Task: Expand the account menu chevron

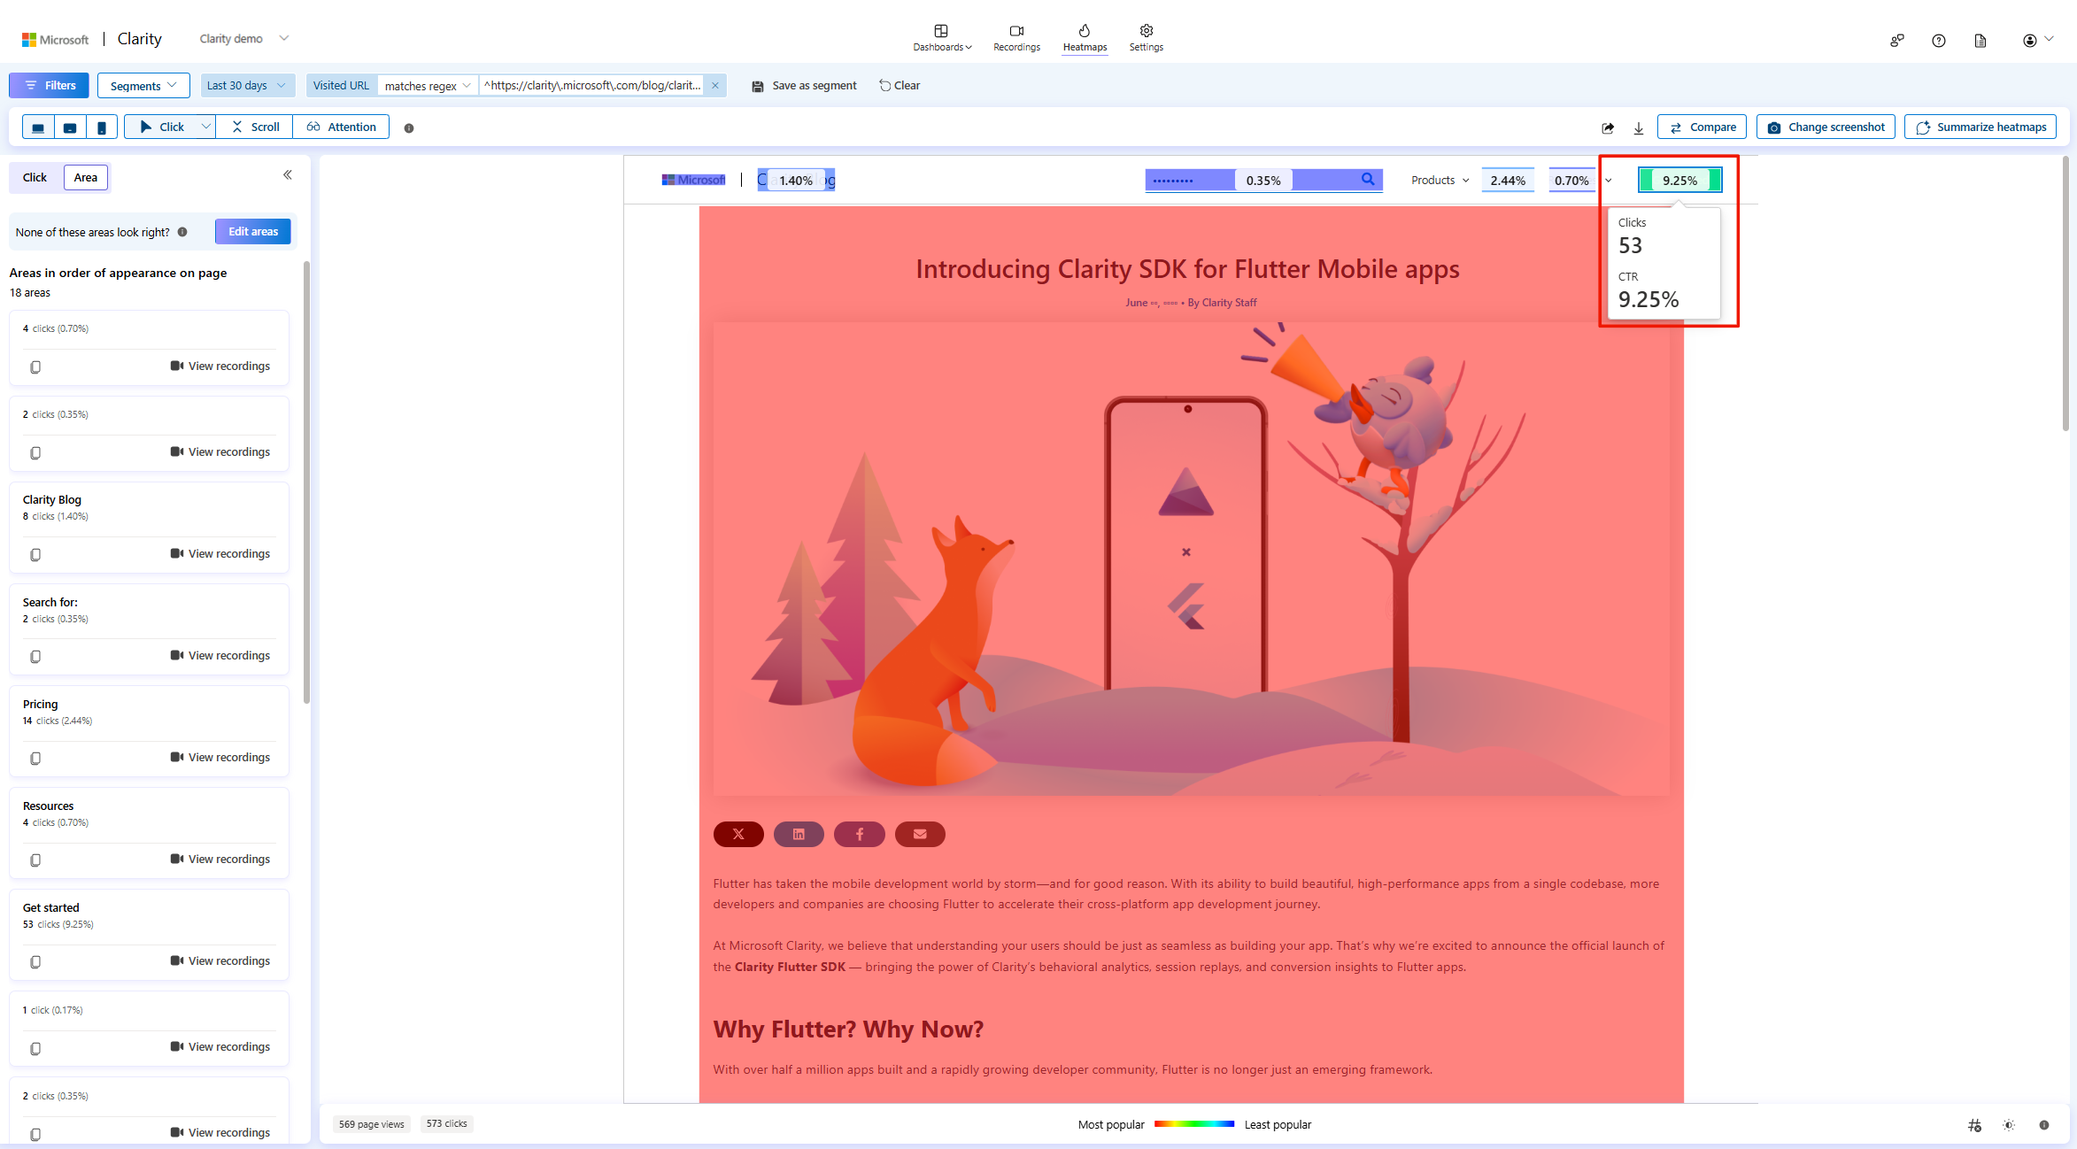Action: point(2049,39)
